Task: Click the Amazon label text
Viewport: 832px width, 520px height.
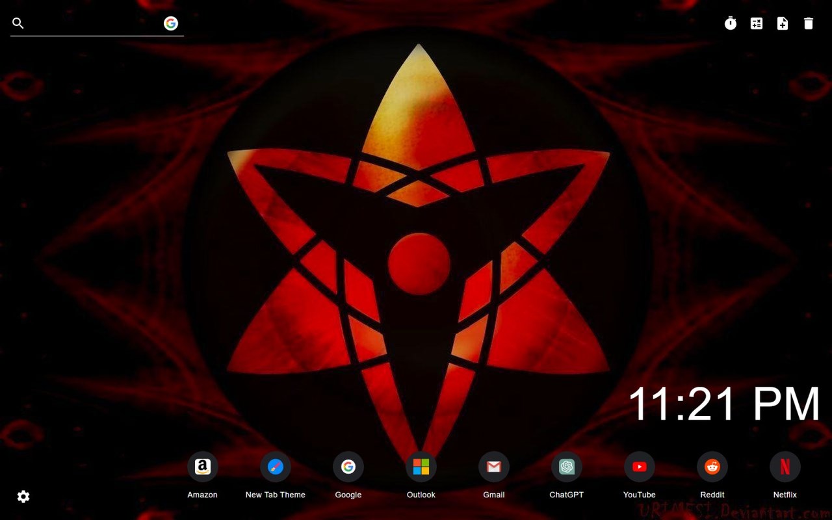Action: click(x=203, y=495)
